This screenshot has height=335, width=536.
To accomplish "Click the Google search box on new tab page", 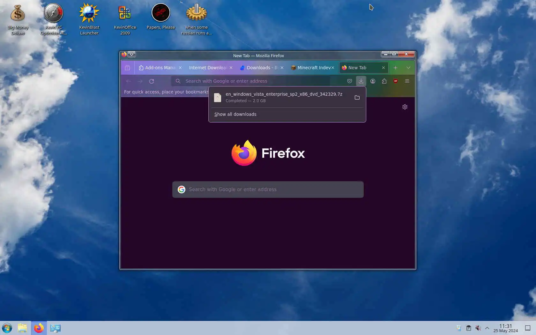I will click(268, 190).
